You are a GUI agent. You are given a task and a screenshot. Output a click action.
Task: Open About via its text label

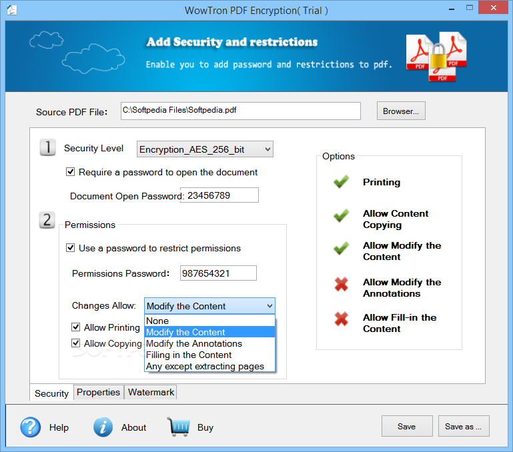133,427
